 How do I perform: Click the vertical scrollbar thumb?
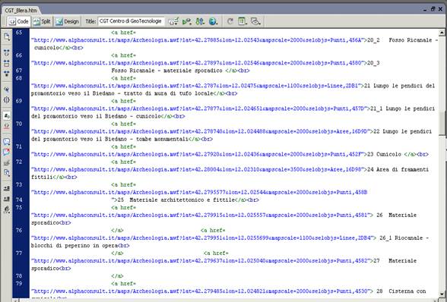(442, 124)
